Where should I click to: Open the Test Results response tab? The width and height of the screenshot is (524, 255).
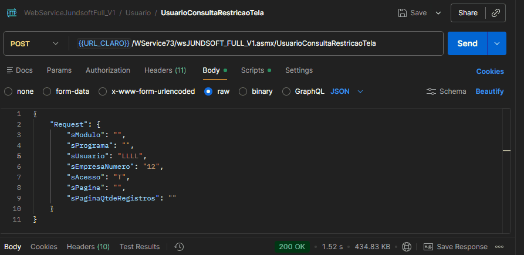point(139,247)
